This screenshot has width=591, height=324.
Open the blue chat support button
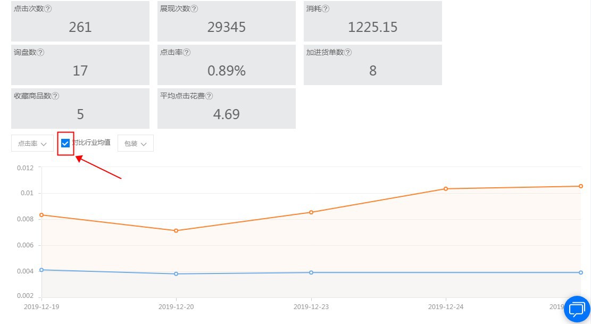click(x=577, y=309)
